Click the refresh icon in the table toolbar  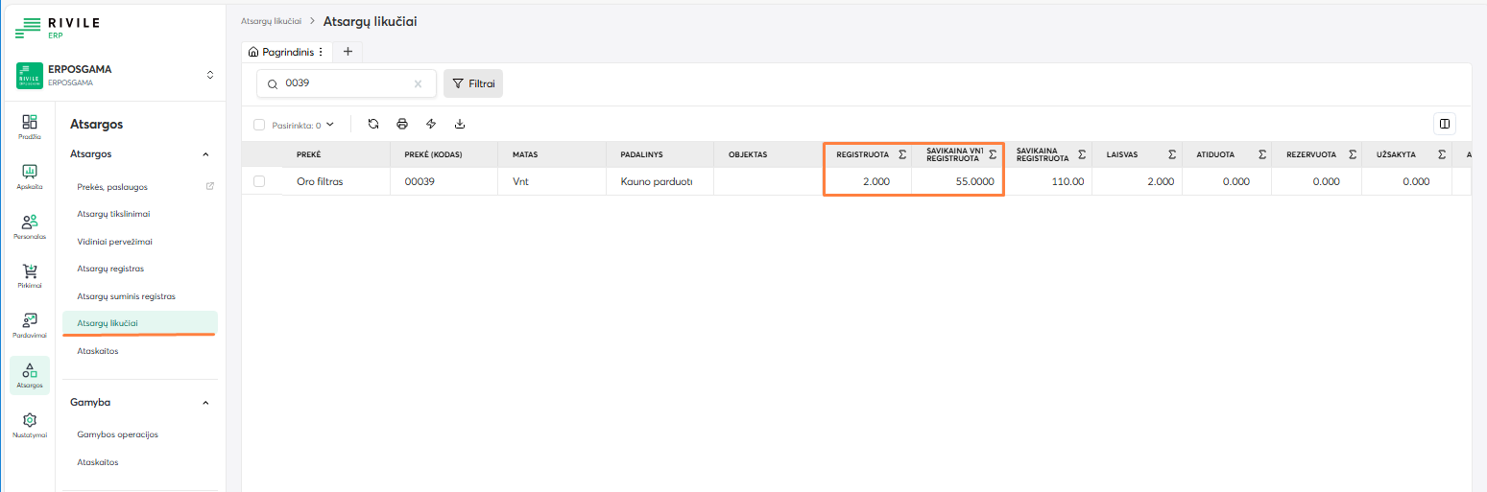[373, 124]
